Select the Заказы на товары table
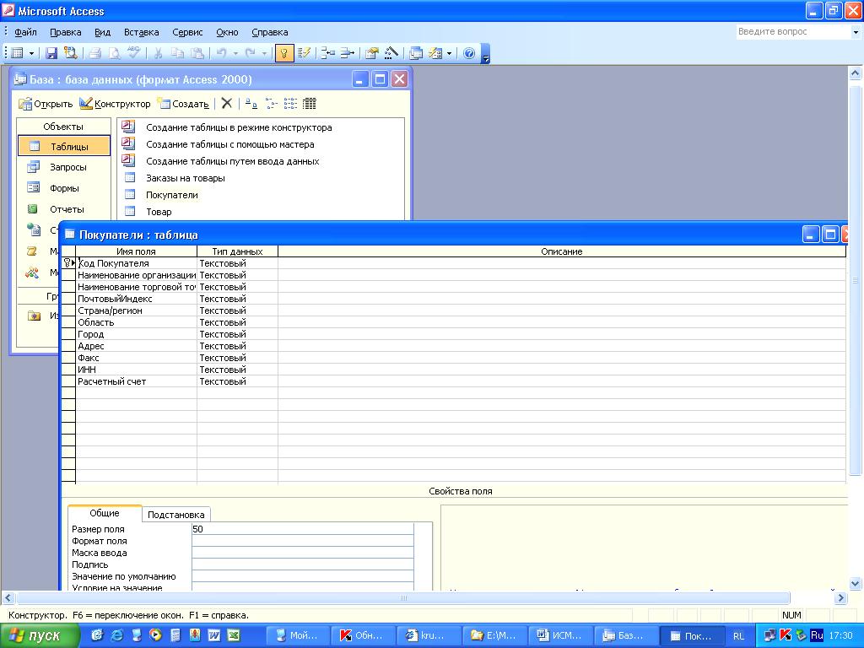This screenshot has width=864, height=648. click(185, 178)
